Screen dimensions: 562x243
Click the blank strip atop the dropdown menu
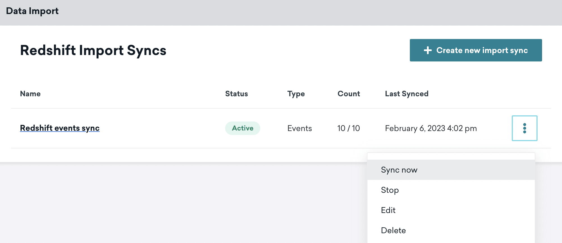coord(451,156)
